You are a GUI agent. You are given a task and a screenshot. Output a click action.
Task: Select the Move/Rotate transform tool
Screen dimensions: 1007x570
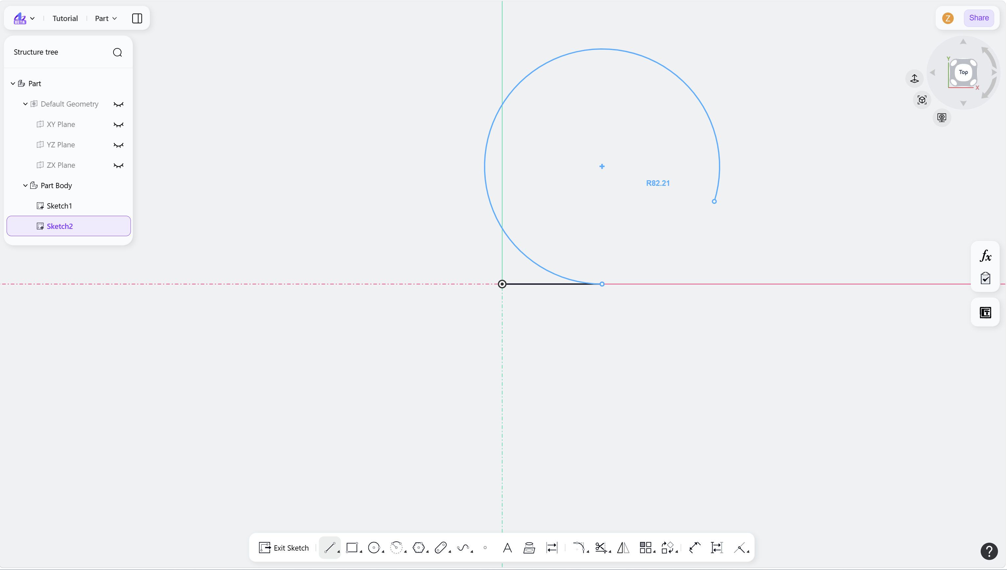click(x=667, y=547)
